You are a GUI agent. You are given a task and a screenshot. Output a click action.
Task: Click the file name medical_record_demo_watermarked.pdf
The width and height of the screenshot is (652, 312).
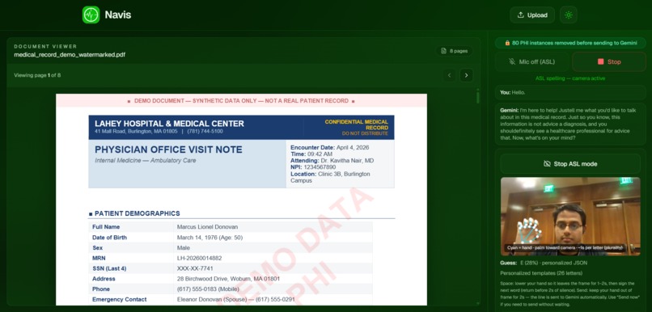point(70,54)
